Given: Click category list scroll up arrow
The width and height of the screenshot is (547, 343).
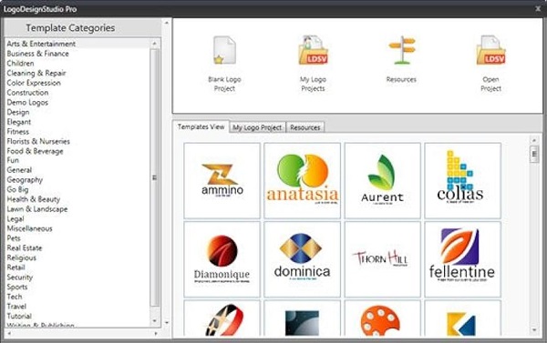Looking at the screenshot, I should point(155,44).
